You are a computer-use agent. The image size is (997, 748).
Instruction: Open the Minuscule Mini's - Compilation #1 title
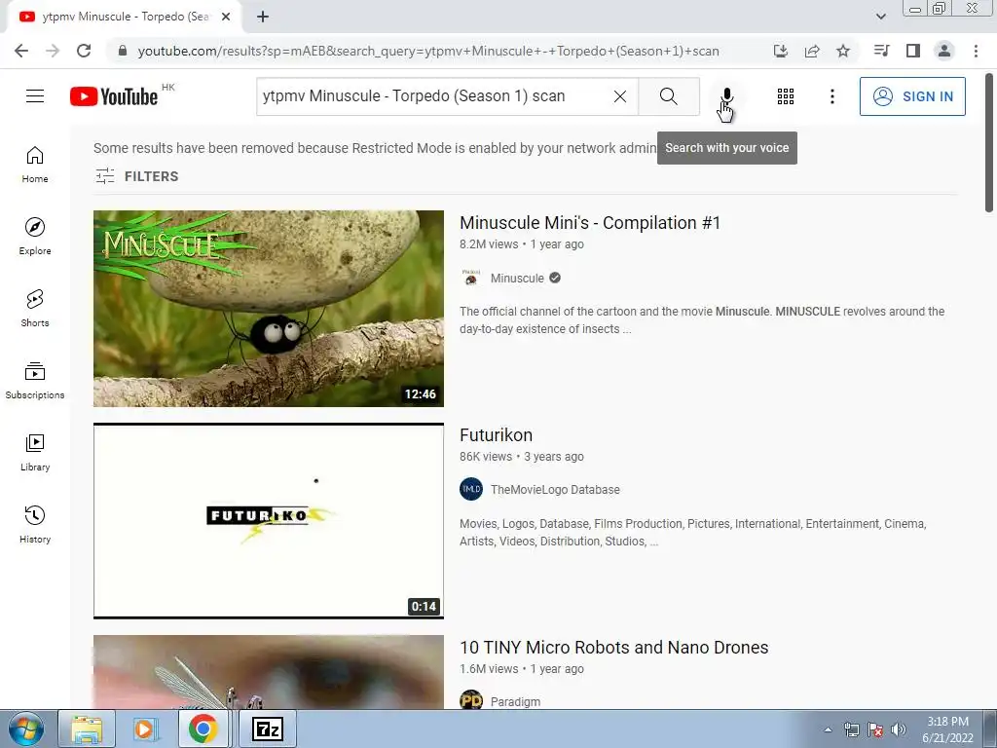(x=589, y=223)
